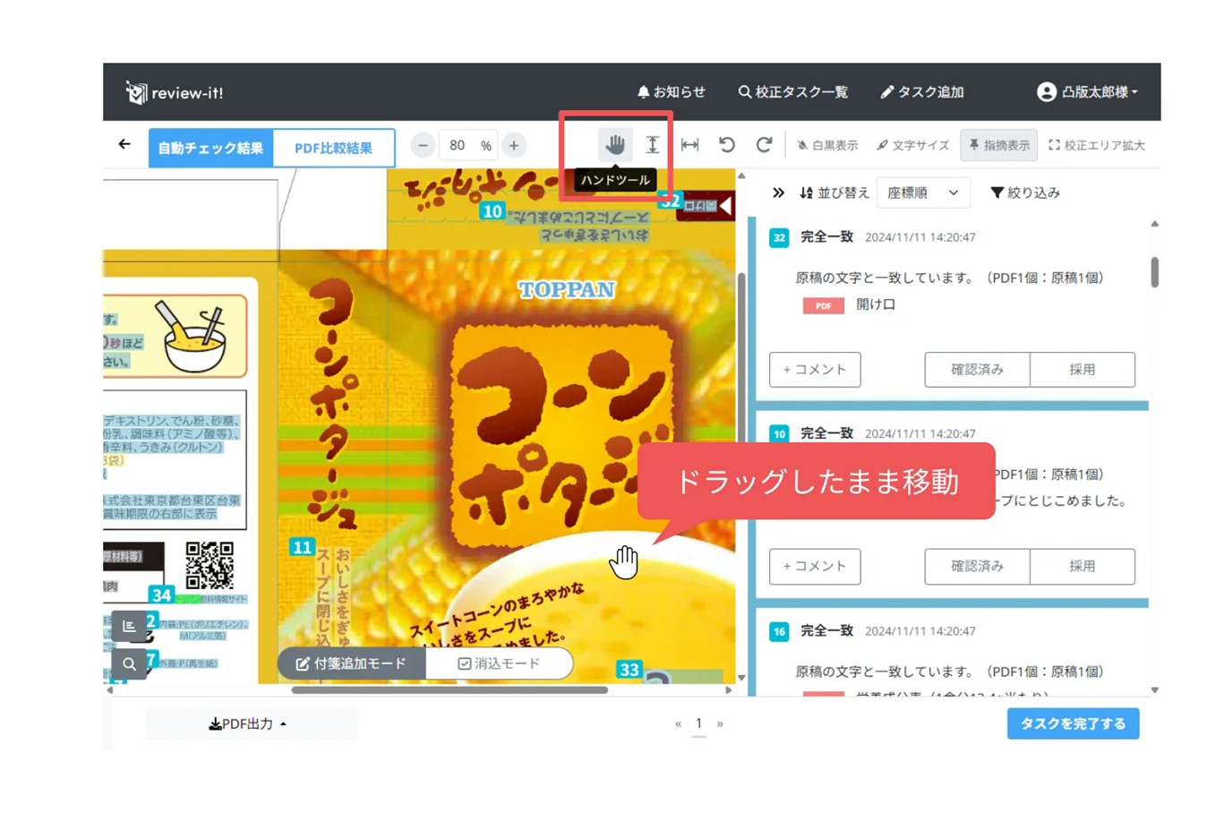Open the 凸版太郎様 user menu
The image size is (1232, 813).
click(x=1087, y=91)
